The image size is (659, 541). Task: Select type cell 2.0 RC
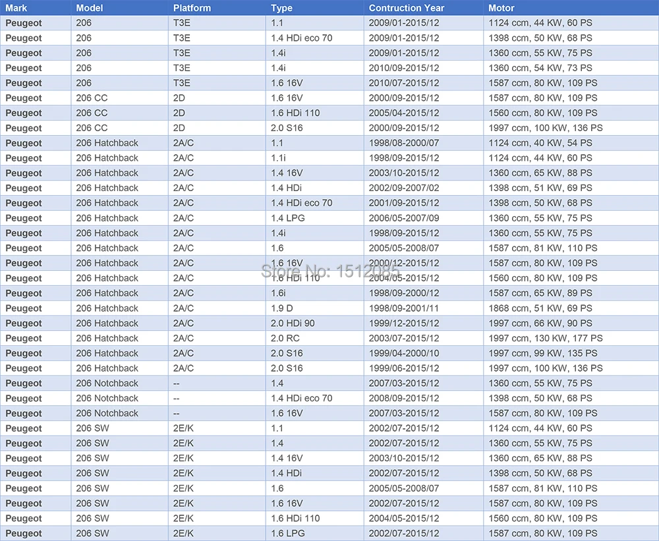click(x=285, y=338)
